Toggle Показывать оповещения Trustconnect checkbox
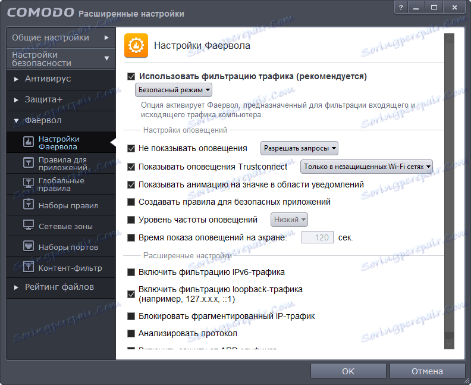The width and height of the screenshot is (471, 385). (x=131, y=167)
